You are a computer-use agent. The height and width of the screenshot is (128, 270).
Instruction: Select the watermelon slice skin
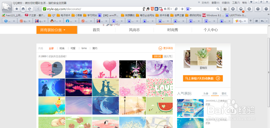coord(160,106)
